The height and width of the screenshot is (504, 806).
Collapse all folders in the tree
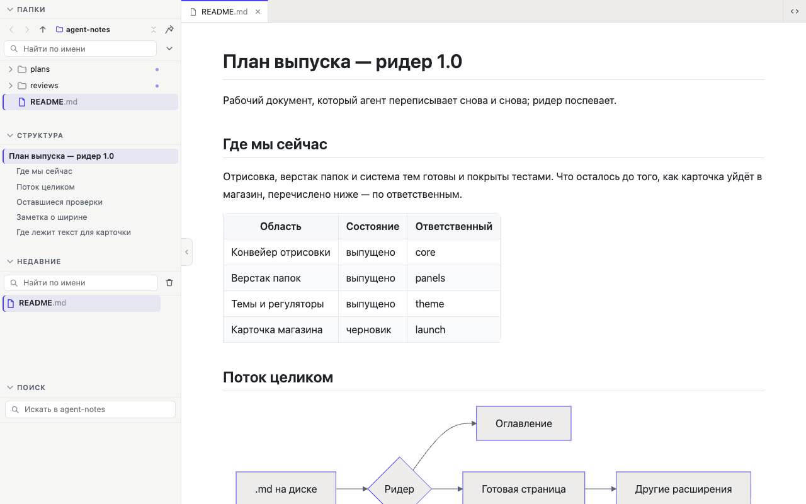[x=154, y=30]
